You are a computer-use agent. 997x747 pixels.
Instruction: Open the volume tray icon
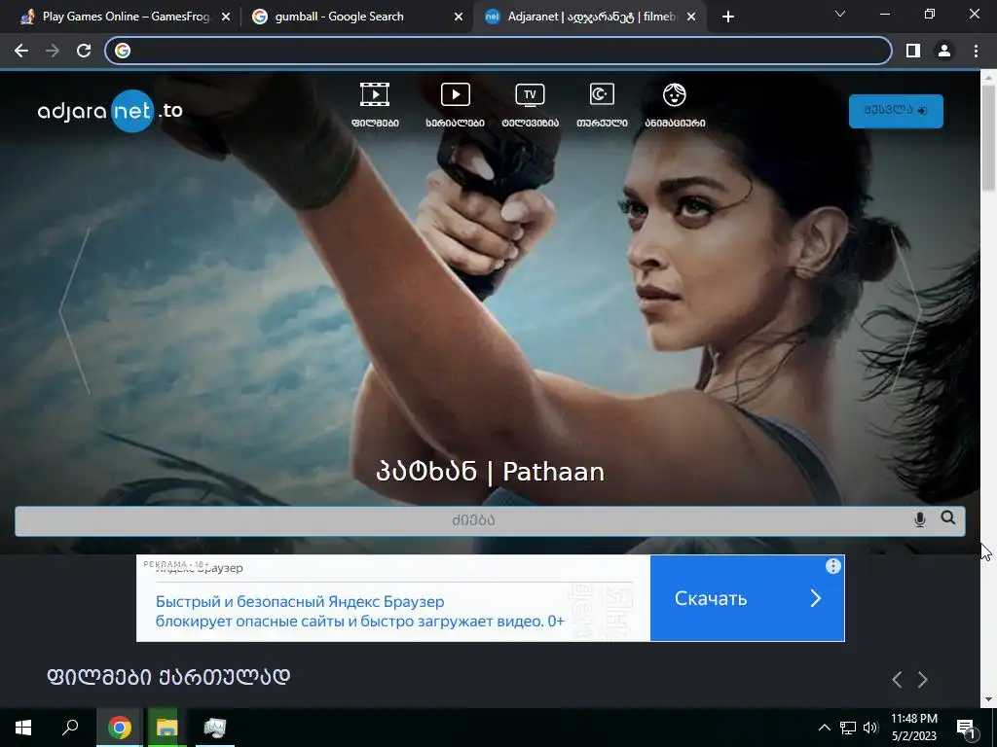[870, 728]
